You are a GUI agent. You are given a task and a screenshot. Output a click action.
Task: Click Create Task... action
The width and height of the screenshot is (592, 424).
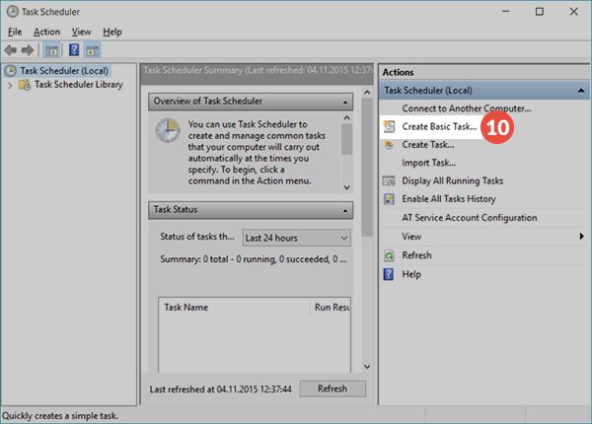[x=428, y=145]
